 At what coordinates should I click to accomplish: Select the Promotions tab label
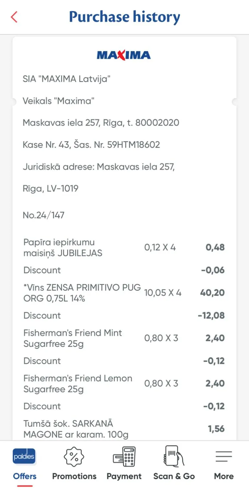[x=74, y=476]
